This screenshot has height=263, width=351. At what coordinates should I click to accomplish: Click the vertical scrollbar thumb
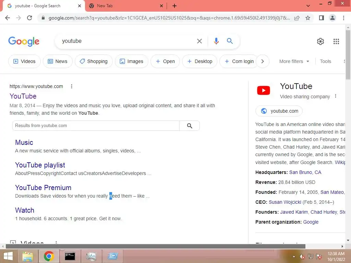pyautogui.click(x=348, y=55)
